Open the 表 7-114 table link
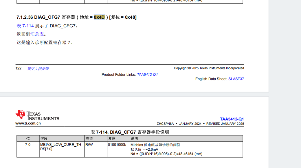The image size is (301, 168). (25, 26)
